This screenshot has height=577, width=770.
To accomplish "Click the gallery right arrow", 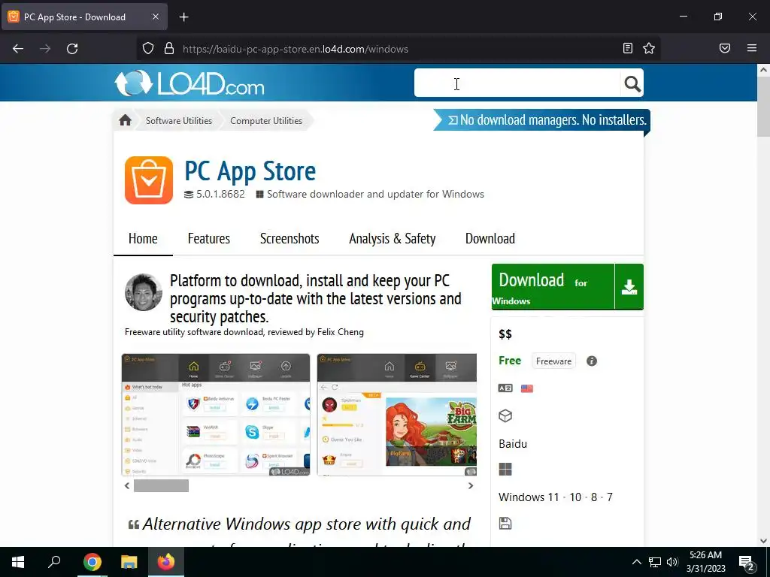I will [x=471, y=486].
